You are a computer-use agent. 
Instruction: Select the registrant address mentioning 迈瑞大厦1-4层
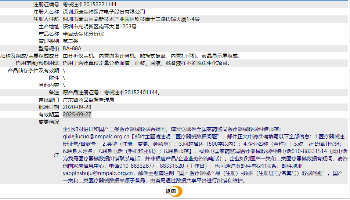[131, 19]
